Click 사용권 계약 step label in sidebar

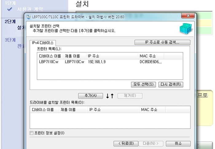[30, 9]
